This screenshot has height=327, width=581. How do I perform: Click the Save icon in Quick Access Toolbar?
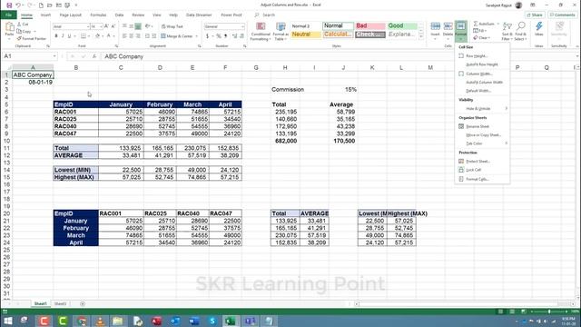pyautogui.click(x=9, y=5)
